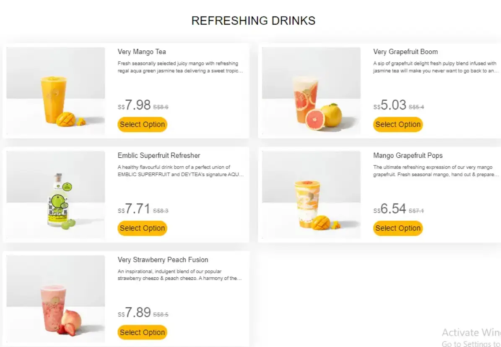Open the Mango Grapefruit Pops product image

(x=311, y=195)
